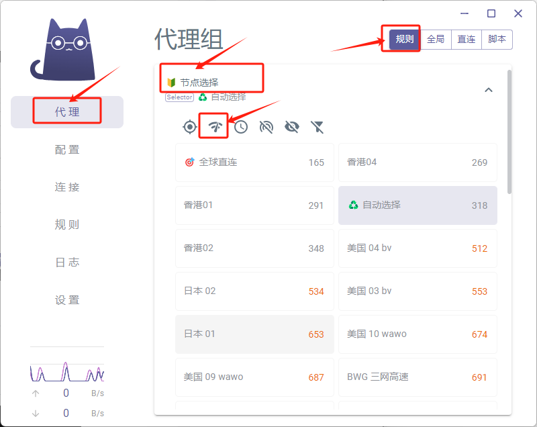Select the 香港01 proxy node

[x=254, y=205]
